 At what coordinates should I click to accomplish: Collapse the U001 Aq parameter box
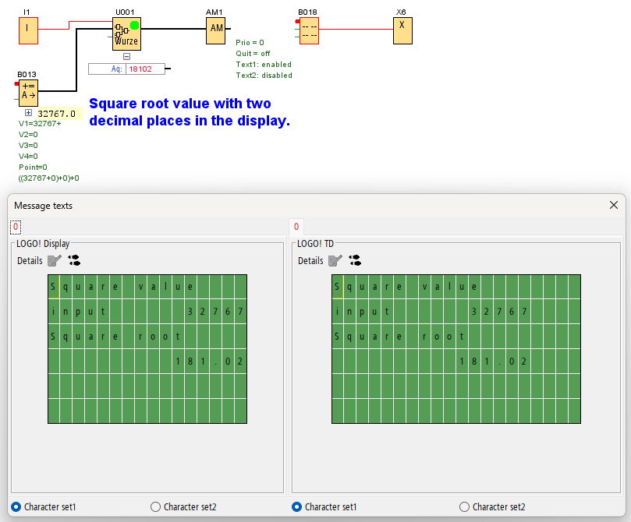126,56
